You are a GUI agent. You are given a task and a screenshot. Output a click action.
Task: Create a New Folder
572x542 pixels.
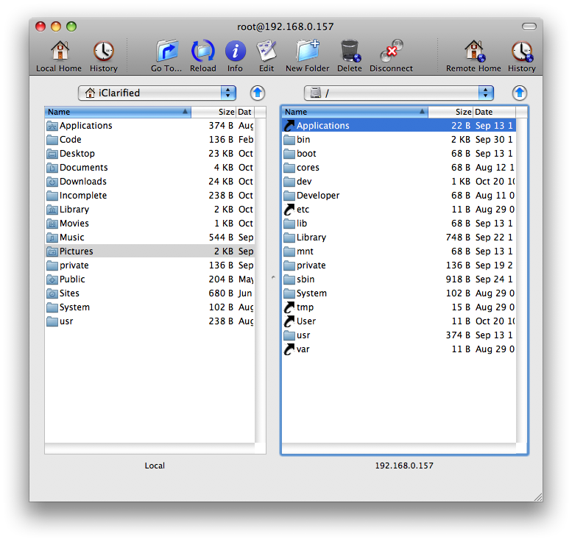pos(307,51)
